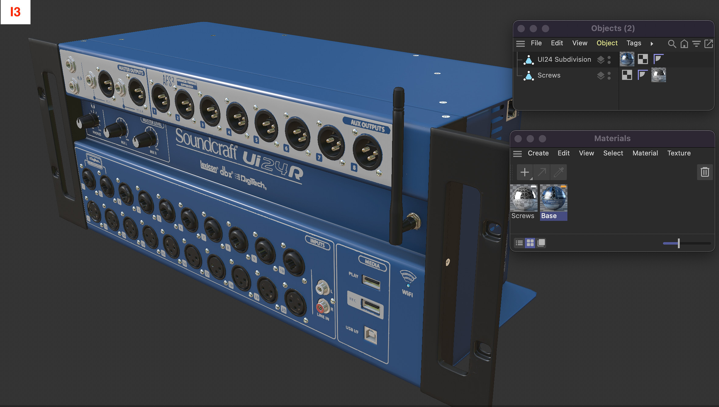Click the layer icon on UI24 Subdivision row
719x407 pixels.
pos(601,60)
